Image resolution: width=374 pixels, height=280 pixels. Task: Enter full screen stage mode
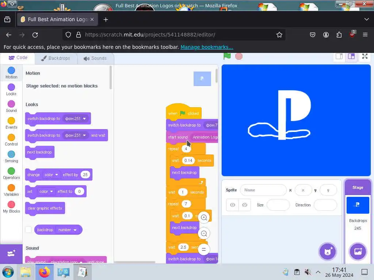(x=365, y=57)
